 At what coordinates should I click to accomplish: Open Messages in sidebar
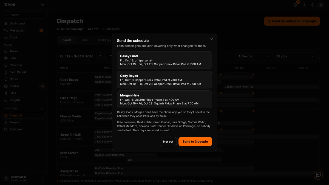click(x=24, y=30)
